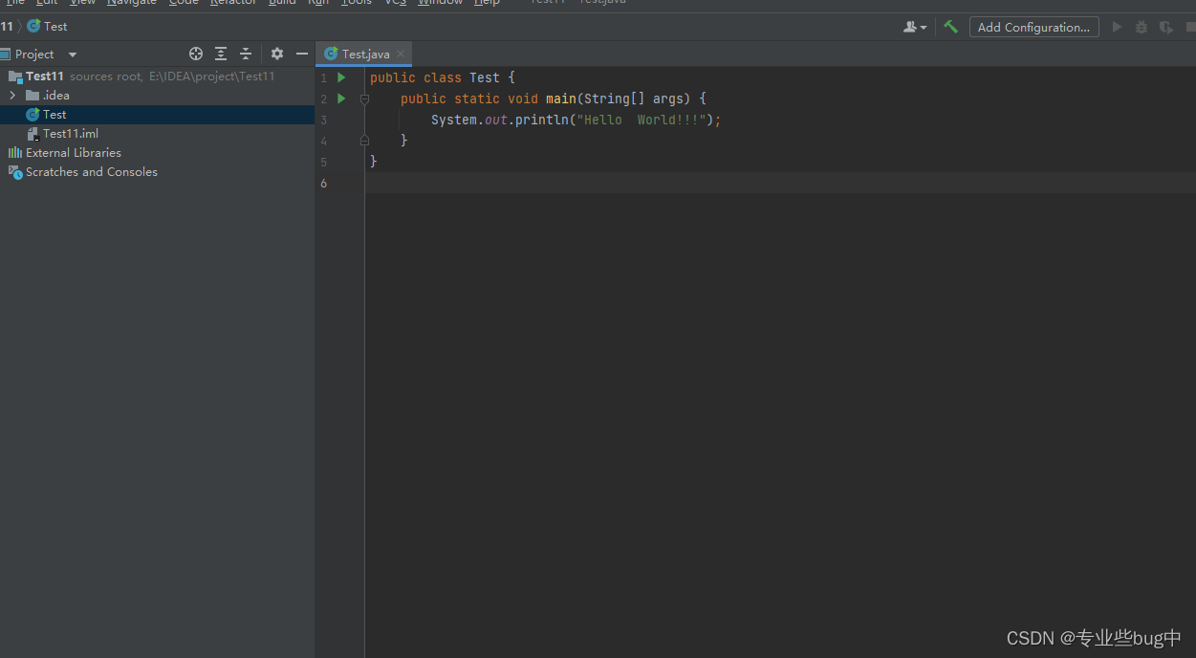Run class Test from line 1 gutter arrow

point(341,77)
